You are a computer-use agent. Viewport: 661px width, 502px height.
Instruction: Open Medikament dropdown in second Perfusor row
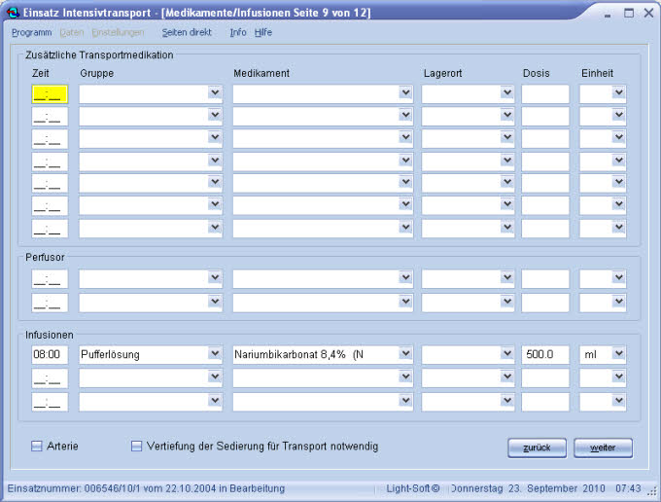[x=405, y=302]
